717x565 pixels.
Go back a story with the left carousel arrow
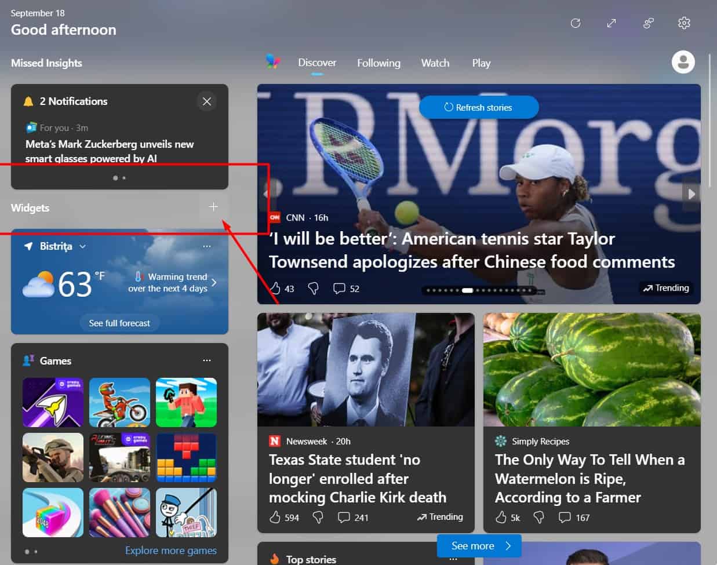(266, 194)
